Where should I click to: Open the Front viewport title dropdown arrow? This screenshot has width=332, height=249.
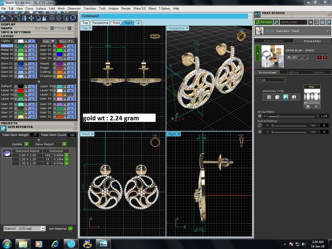(93, 134)
